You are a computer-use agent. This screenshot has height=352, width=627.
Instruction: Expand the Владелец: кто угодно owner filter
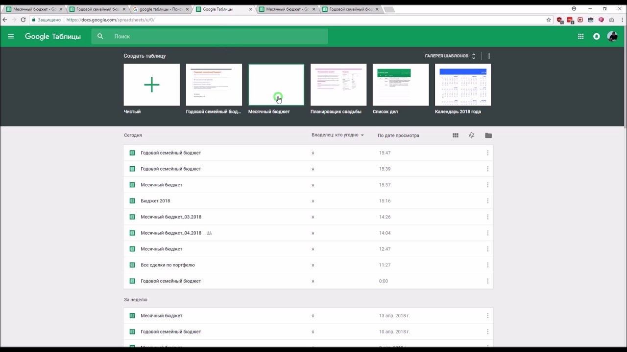click(x=338, y=135)
